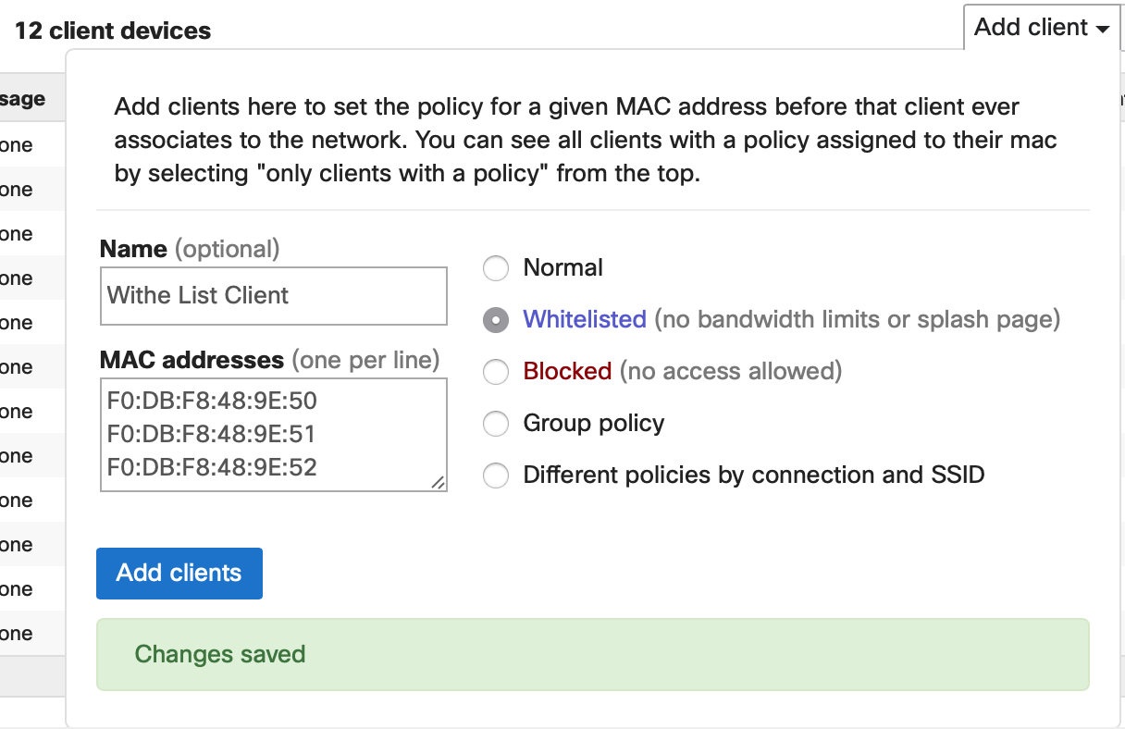Click the Usage column header
The width and height of the screenshot is (1125, 729).
pos(23,99)
